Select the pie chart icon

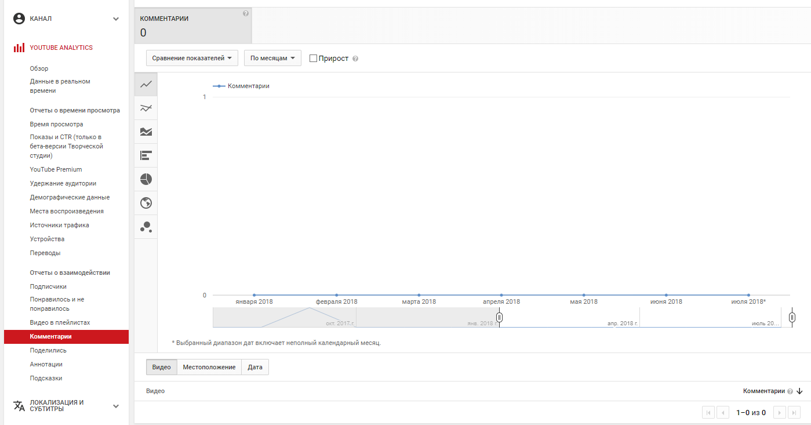[146, 179]
